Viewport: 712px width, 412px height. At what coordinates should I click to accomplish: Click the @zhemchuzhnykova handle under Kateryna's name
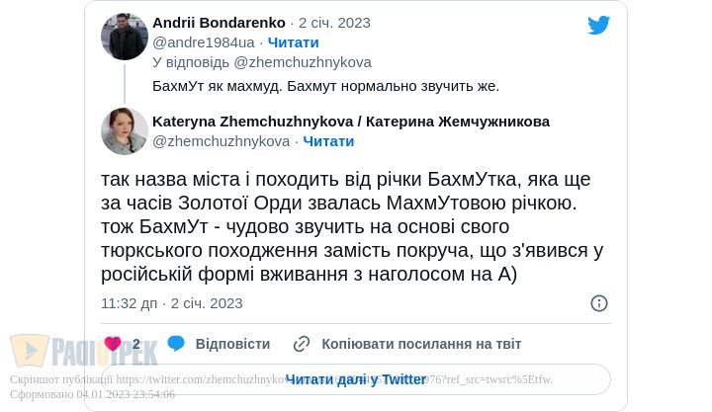(x=221, y=141)
